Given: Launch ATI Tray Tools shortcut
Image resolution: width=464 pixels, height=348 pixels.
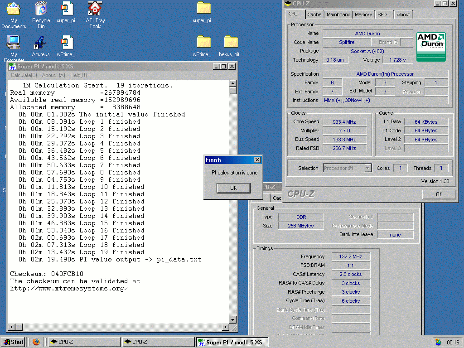Looking at the screenshot, I should click(x=95, y=15).
